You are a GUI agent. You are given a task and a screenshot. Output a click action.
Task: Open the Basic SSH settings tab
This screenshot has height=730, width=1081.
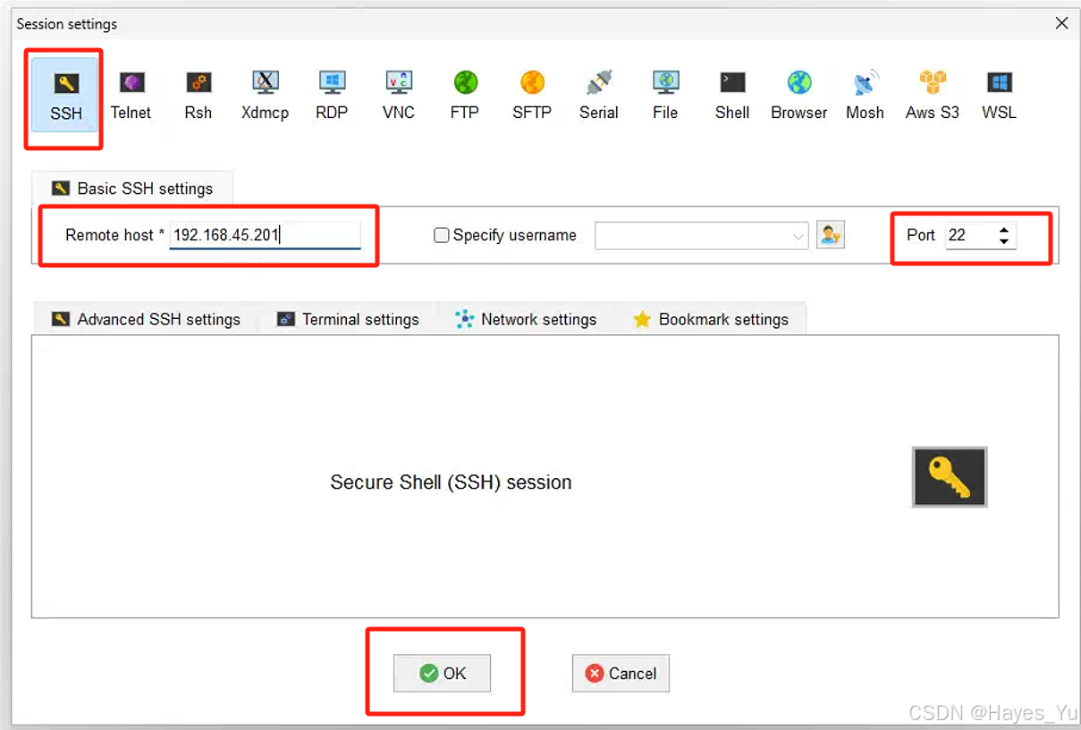coord(132,189)
